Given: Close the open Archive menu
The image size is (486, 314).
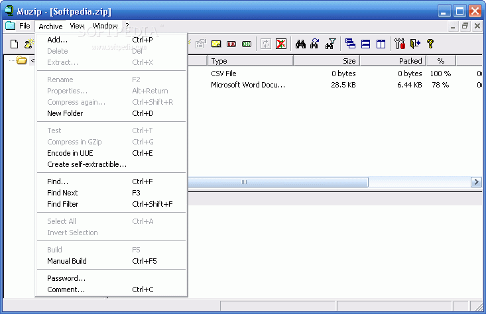Looking at the screenshot, I should point(50,26).
